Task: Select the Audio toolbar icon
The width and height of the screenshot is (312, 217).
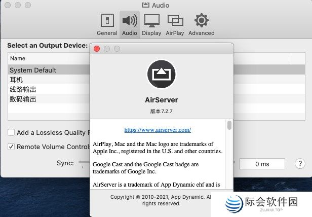Action: 130,24
